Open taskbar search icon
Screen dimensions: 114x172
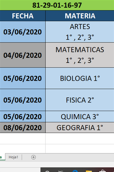coord(47,171)
